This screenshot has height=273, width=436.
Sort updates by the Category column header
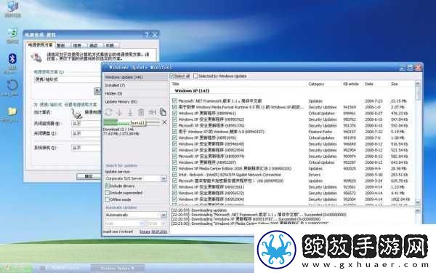[316, 84]
